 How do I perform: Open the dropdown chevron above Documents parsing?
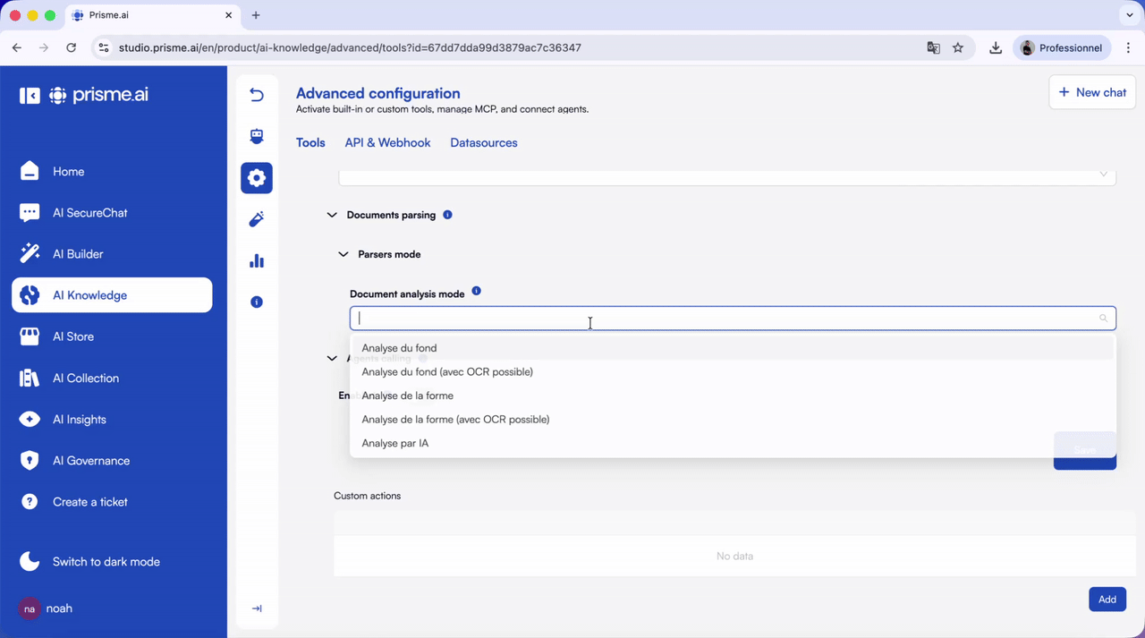coord(1103,174)
